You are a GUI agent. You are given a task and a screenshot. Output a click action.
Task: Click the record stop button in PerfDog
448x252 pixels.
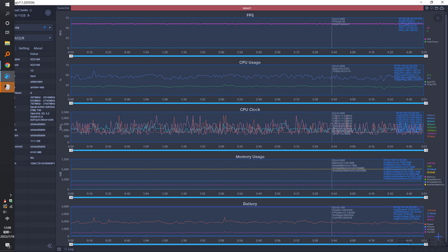click(x=48, y=13)
